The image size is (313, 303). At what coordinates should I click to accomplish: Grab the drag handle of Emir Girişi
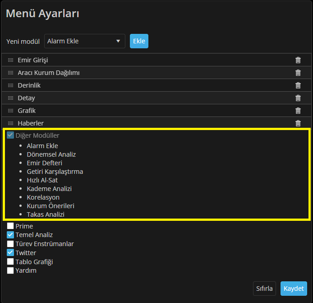pos(10,60)
